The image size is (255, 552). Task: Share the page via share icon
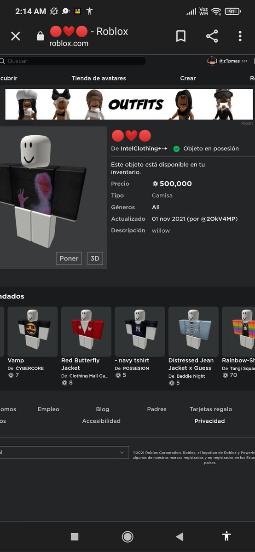pyautogui.click(x=212, y=36)
